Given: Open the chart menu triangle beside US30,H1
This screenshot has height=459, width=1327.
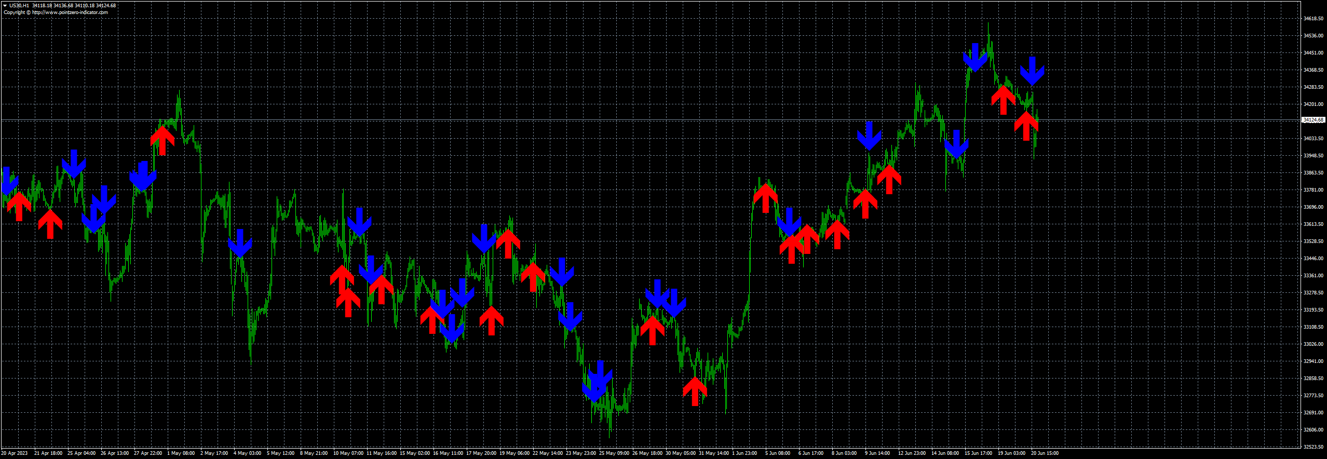Looking at the screenshot, I should point(5,6).
